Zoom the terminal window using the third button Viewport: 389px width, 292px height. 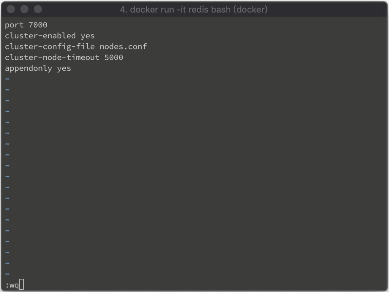coord(38,9)
